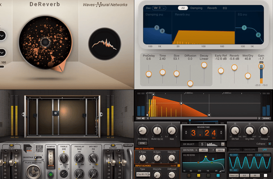Toggle the cyan EQ band button

click(x=218, y=176)
